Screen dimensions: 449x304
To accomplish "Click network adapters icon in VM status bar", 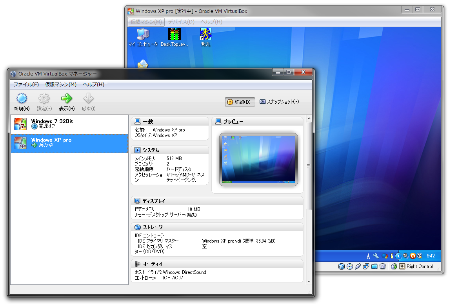I will [366, 266].
